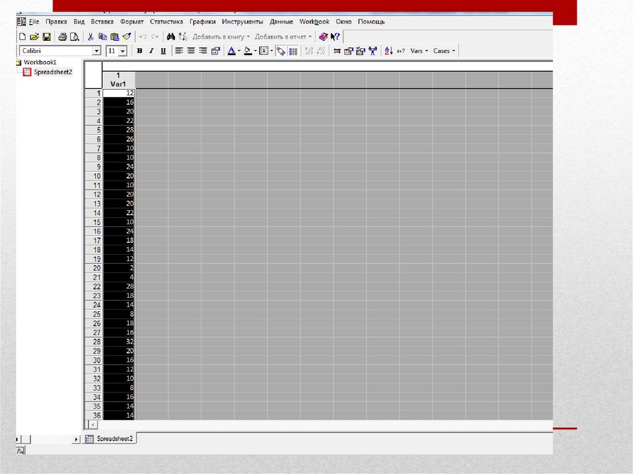Cut selection using the scissors icon
The width and height of the screenshot is (633, 474).
[x=90, y=36]
